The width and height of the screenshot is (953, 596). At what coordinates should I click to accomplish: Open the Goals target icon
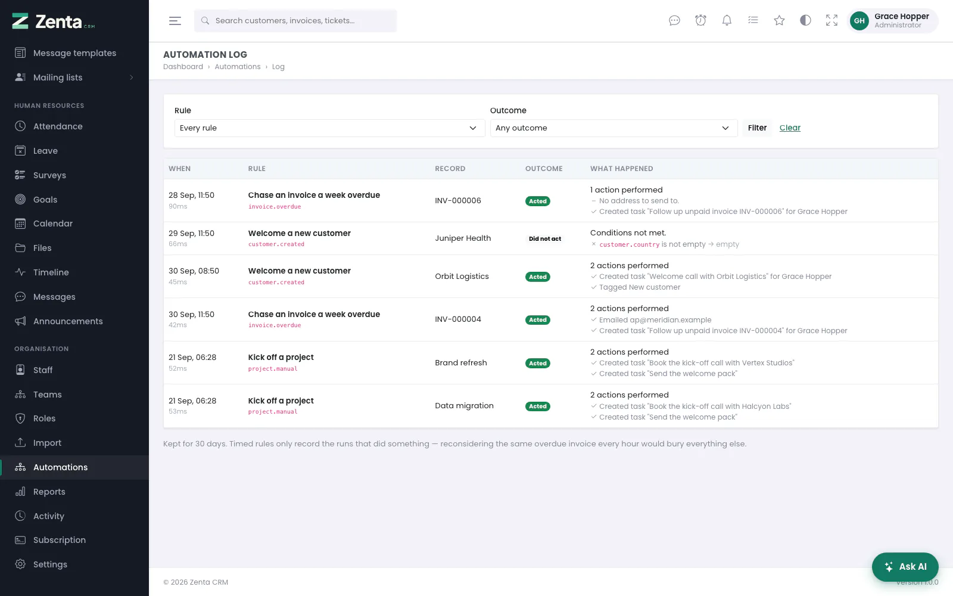coord(20,200)
